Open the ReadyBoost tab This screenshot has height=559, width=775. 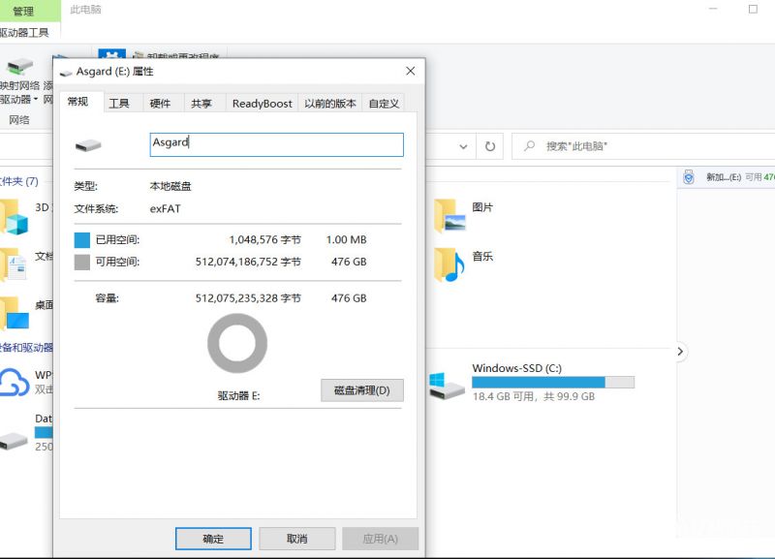point(262,104)
